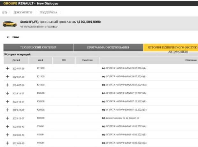The width and height of the screenshot is (198, 147).
Task: Go back via the Назад link
Action: [16, 37]
